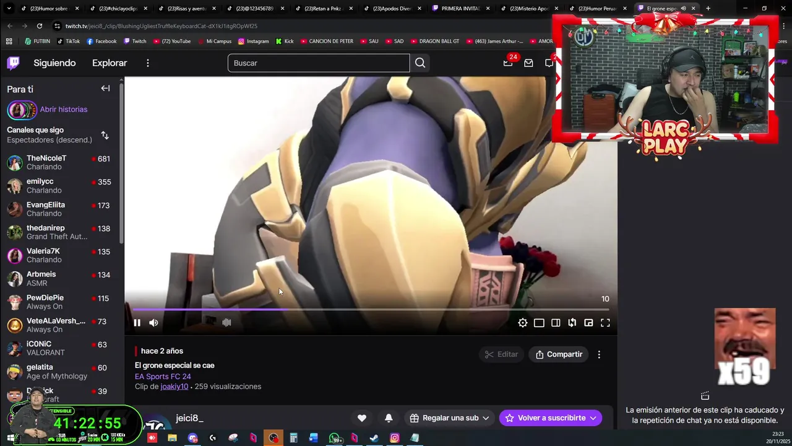Click the address bar URL
792x446 pixels.
click(161, 26)
